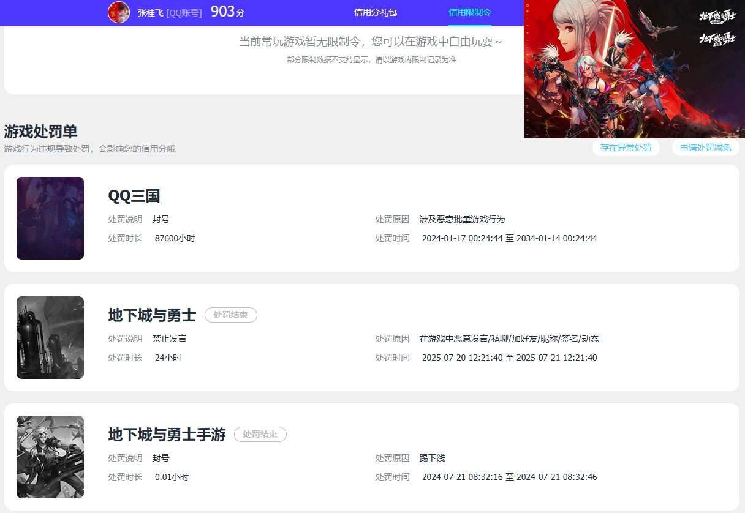Open the user avatar in the header
This screenshot has height=513, width=745.
[x=119, y=12]
